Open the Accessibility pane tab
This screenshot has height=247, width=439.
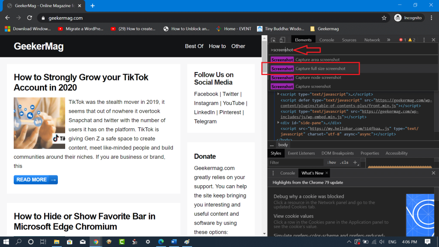coord(397,153)
